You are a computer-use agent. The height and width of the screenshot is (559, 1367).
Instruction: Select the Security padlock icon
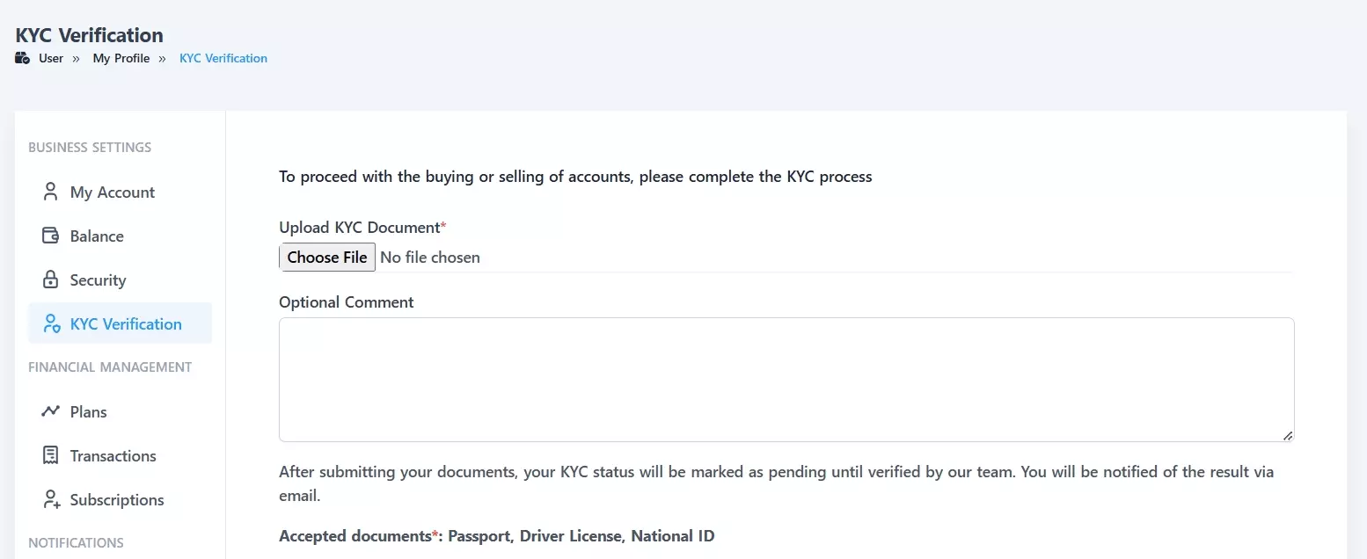coord(51,279)
